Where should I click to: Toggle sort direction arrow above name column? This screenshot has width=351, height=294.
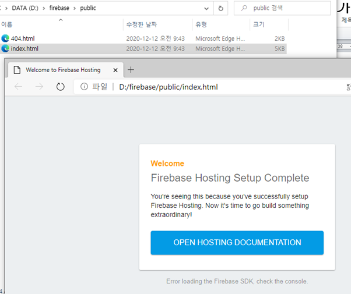point(61,20)
